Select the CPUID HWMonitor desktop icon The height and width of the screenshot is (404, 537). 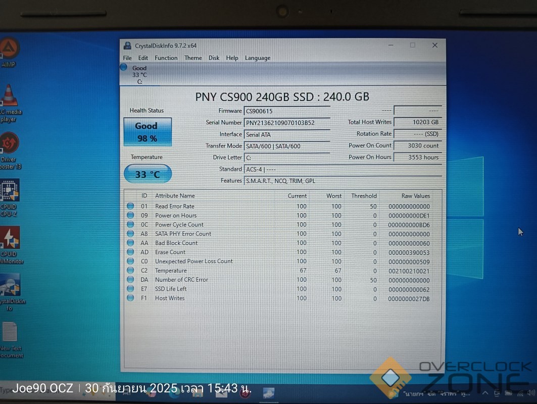click(10, 245)
